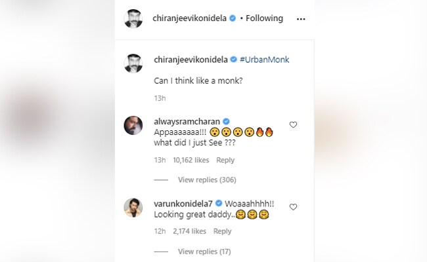Like the alwaysramcharan comment heart
The image size is (427, 262).
click(x=293, y=124)
